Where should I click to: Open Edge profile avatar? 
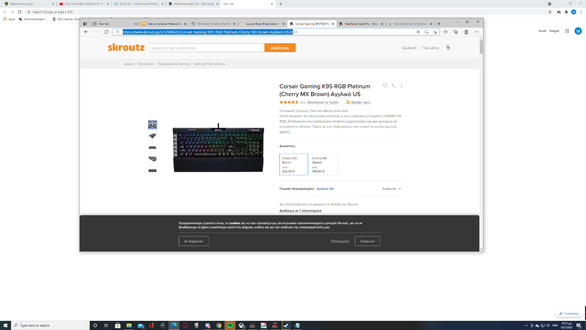tap(466, 32)
